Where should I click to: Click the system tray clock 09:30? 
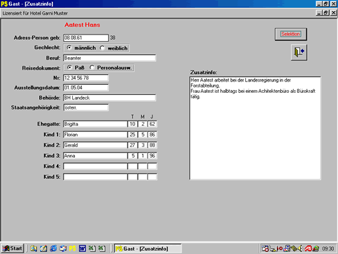coord(328,249)
